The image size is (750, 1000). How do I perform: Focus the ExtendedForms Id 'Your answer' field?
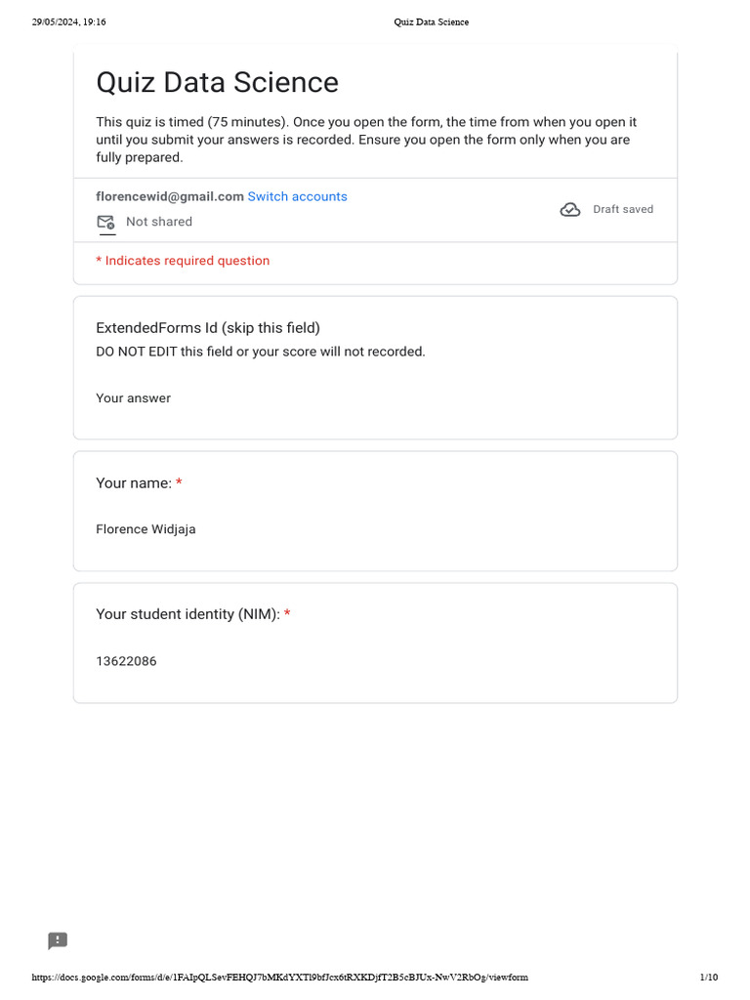[133, 398]
